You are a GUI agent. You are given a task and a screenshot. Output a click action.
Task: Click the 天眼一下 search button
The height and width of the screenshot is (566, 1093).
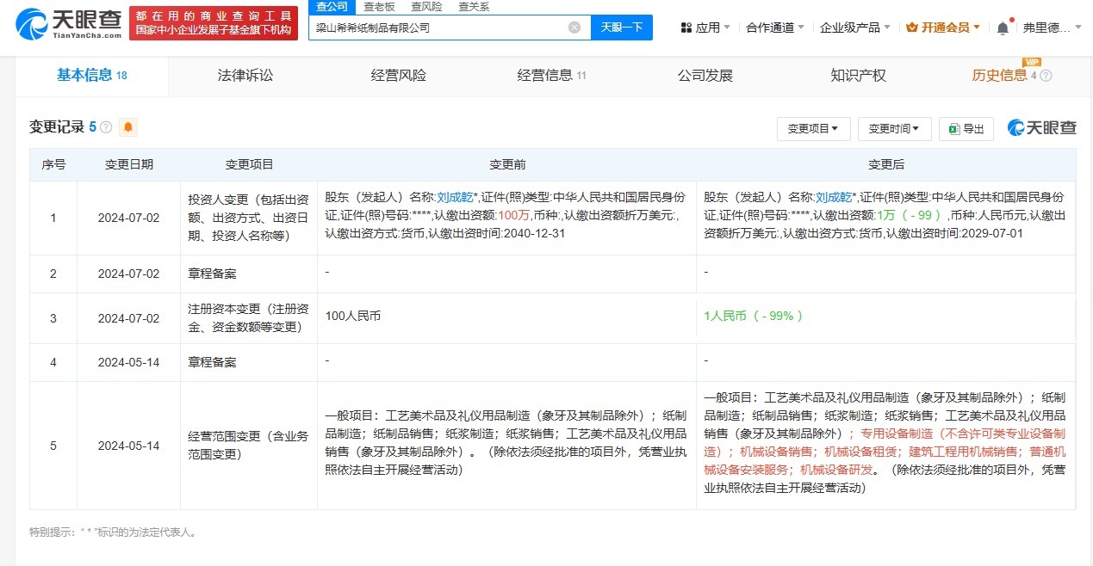(622, 28)
